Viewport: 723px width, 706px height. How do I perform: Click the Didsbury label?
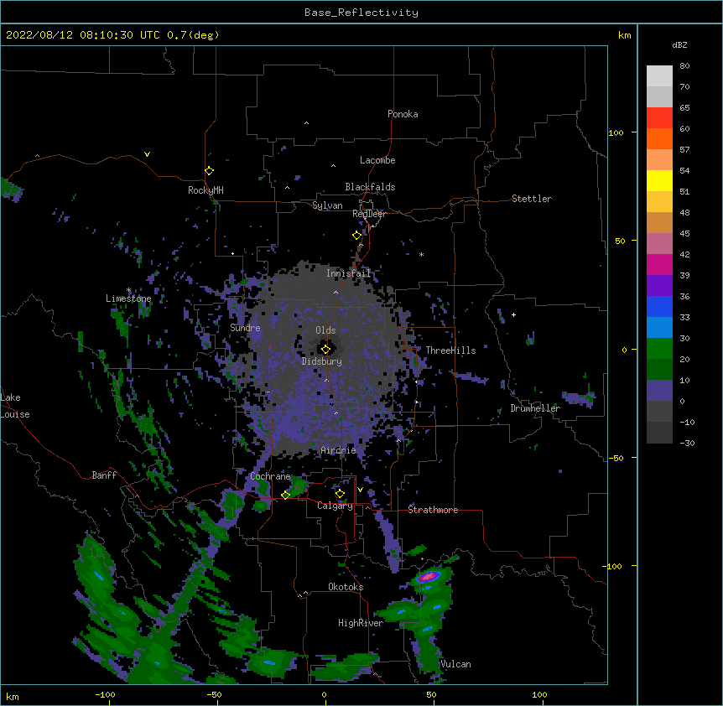(x=322, y=361)
